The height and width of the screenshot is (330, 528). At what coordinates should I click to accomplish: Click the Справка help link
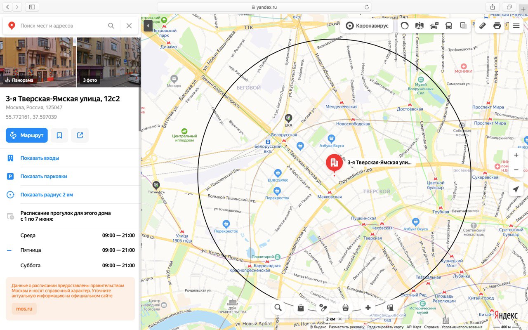(431, 327)
